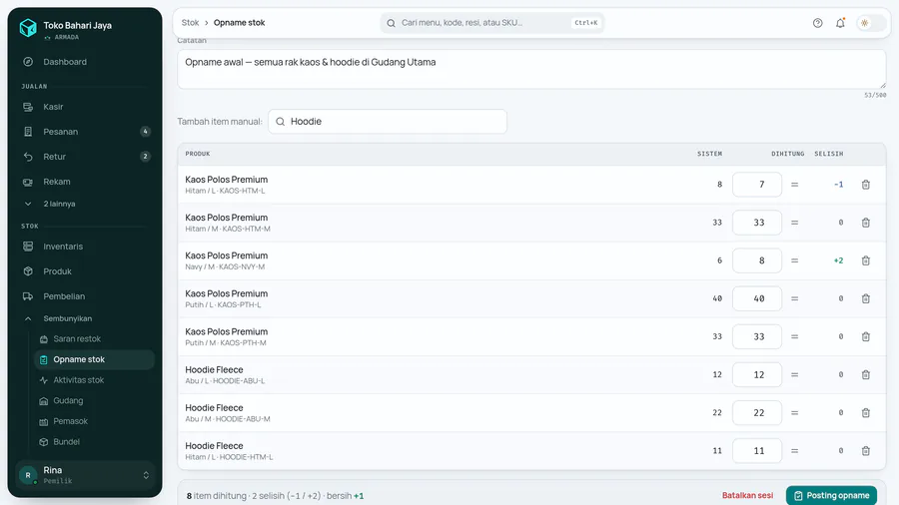Image resolution: width=899 pixels, height=505 pixels.
Task: Click the DIHITUNG column header
Action: [788, 154]
